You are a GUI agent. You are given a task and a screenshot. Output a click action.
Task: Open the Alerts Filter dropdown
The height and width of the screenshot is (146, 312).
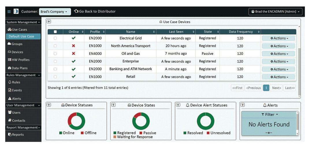pos(269,114)
